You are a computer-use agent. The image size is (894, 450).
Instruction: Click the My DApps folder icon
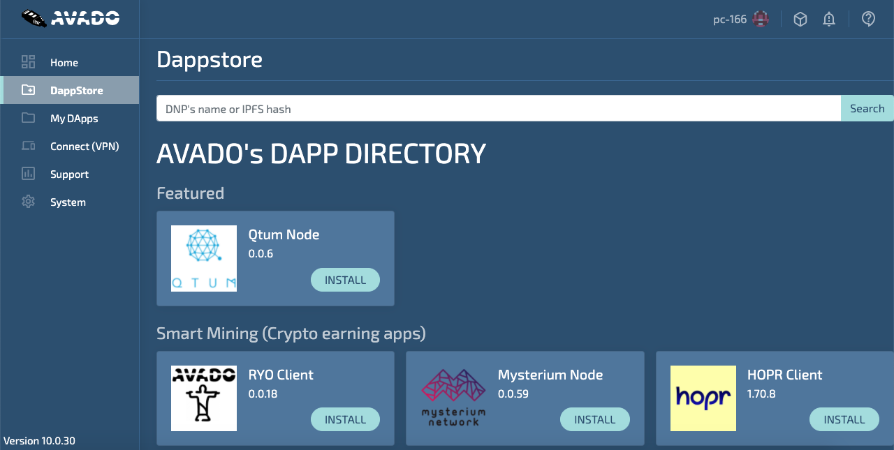point(28,118)
